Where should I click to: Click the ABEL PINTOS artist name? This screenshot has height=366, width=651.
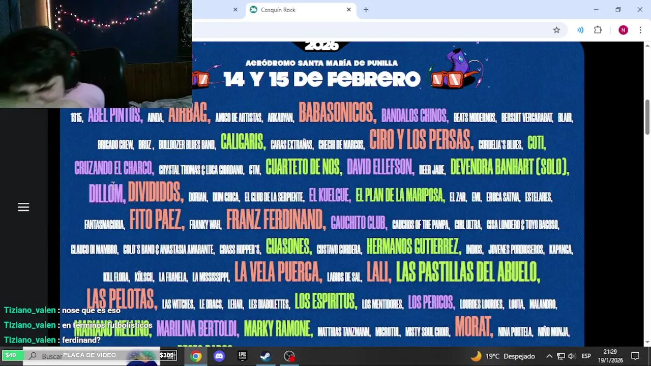click(115, 115)
